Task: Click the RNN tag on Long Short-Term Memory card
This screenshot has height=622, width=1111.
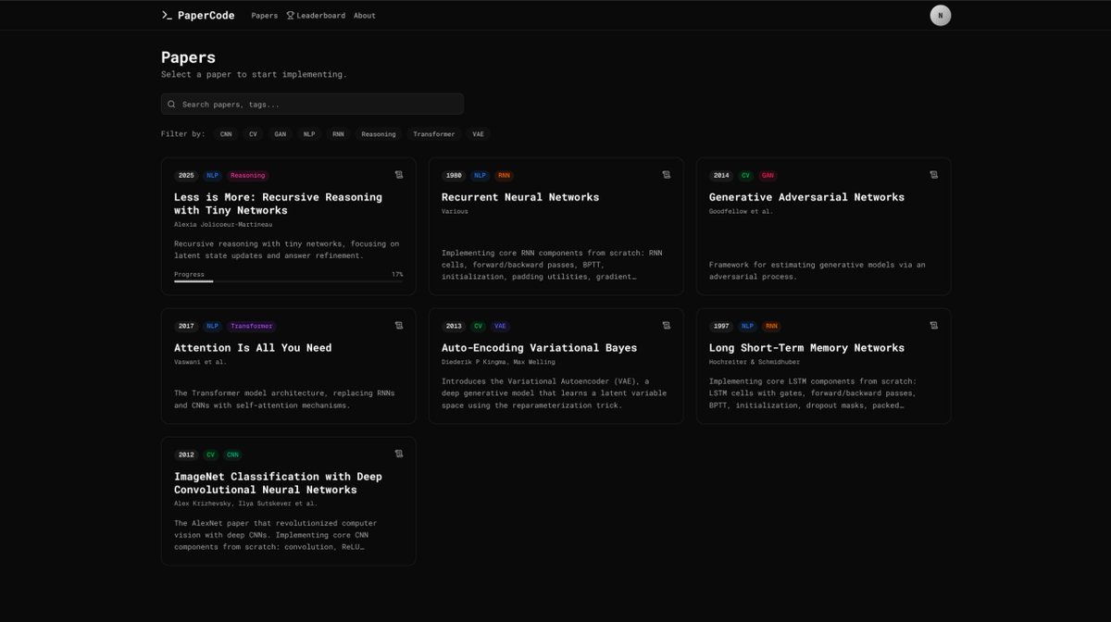Action: pos(771,326)
